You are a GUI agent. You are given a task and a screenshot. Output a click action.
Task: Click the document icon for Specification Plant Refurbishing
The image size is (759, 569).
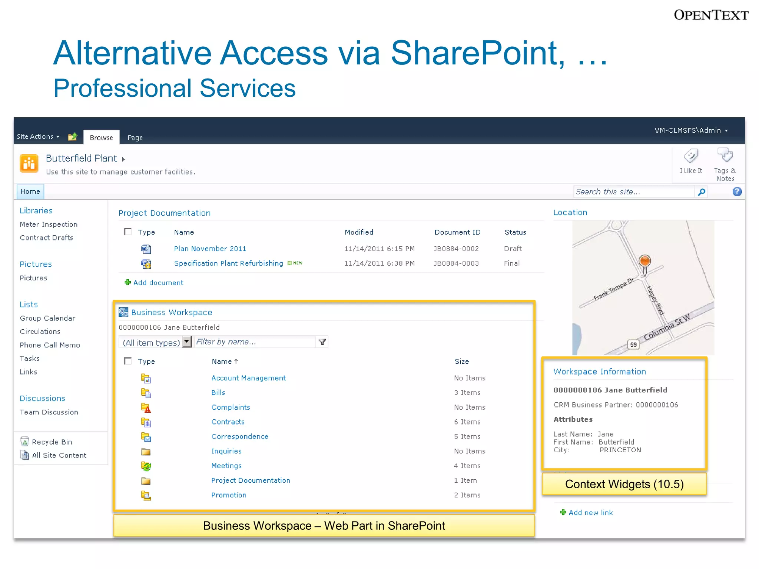pyautogui.click(x=146, y=263)
